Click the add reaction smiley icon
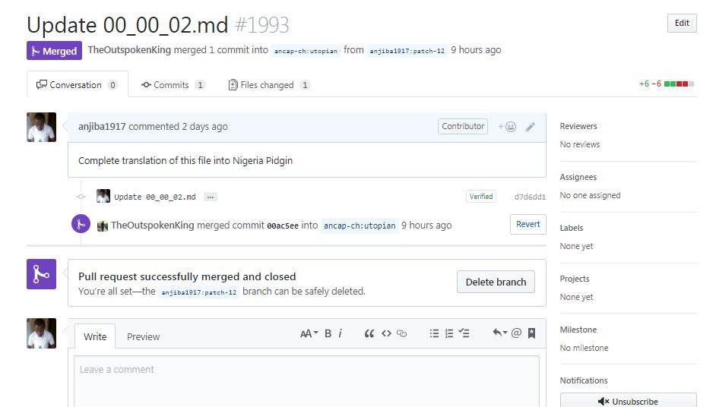716x407 pixels. (507, 126)
